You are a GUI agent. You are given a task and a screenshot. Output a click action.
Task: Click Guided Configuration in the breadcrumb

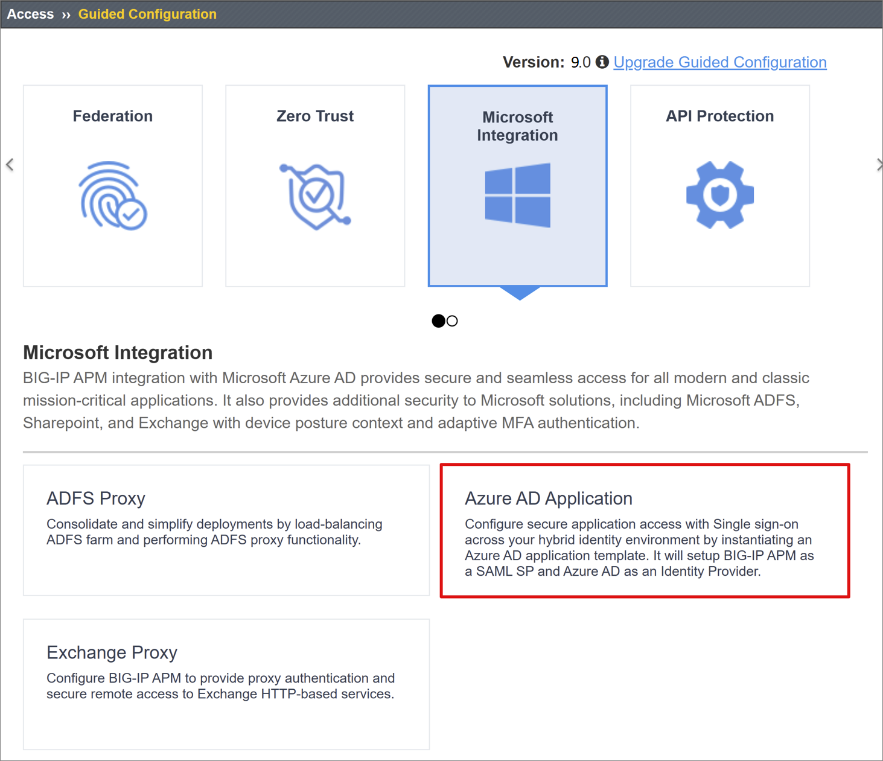(147, 14)
